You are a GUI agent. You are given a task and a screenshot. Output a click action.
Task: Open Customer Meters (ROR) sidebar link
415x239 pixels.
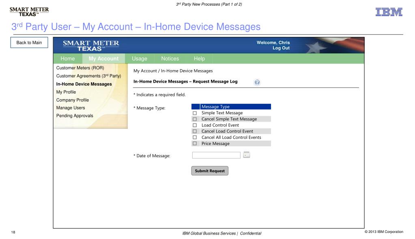pyautogui.click(x=80, y=68)
